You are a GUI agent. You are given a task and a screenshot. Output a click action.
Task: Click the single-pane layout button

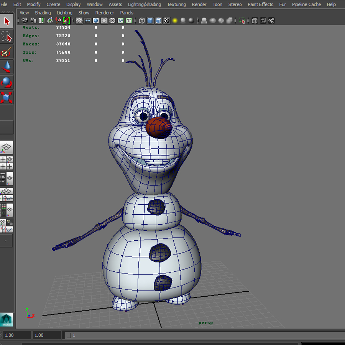tap(7, 147)
